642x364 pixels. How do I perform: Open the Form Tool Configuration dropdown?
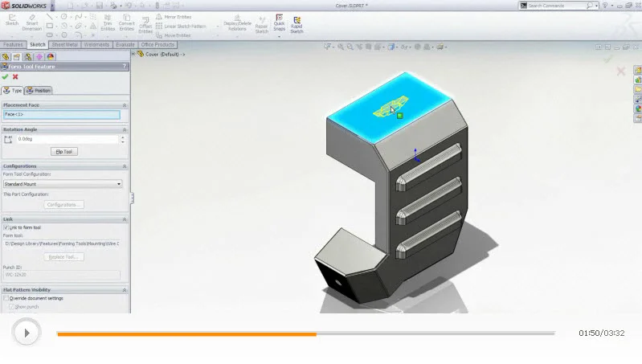(63, 184)
